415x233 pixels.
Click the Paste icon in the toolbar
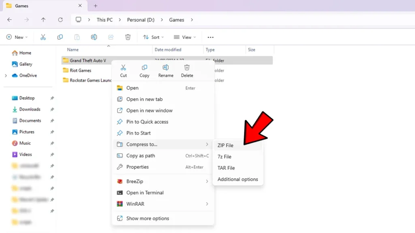[77, 37]
